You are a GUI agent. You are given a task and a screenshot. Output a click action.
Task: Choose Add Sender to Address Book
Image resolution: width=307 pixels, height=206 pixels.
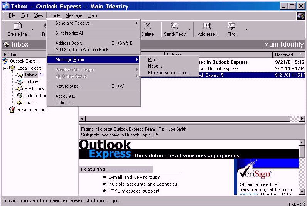94,50
